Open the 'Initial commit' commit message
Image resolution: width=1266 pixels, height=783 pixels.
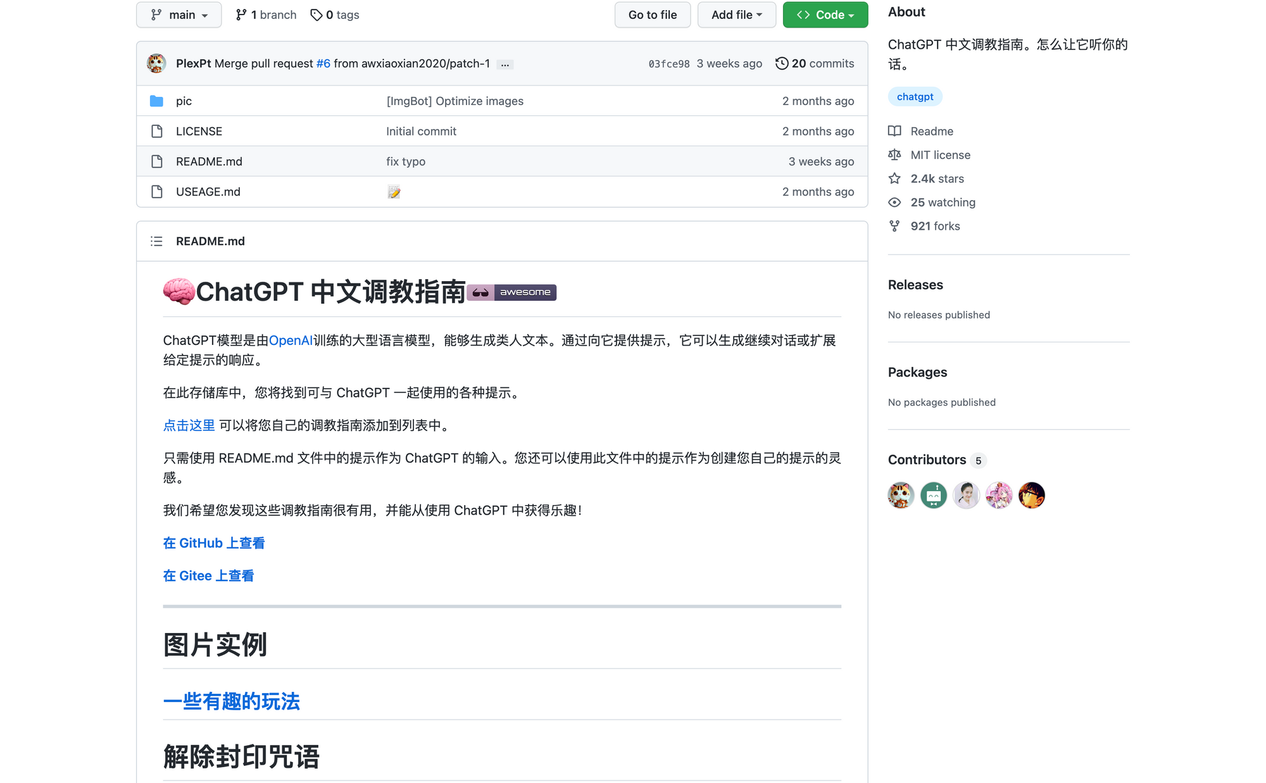click(421, 131)
